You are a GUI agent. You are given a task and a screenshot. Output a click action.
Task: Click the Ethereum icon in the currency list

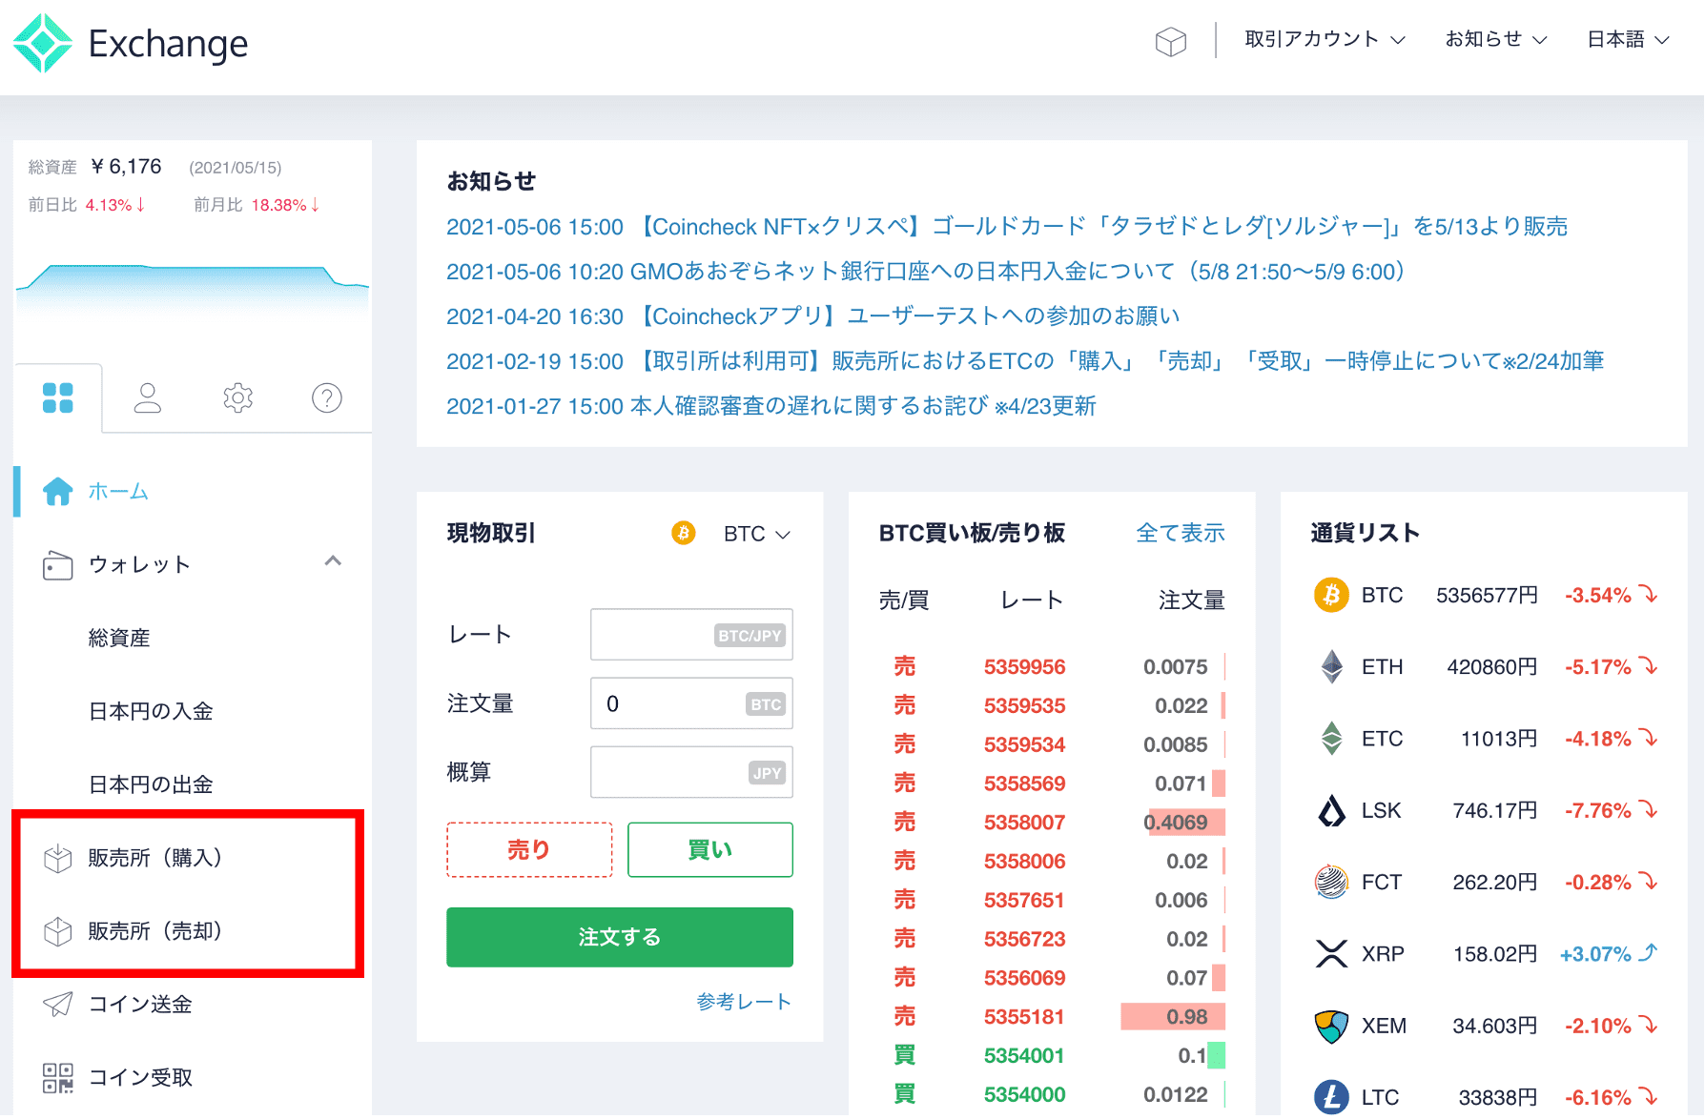point(1332,666)
